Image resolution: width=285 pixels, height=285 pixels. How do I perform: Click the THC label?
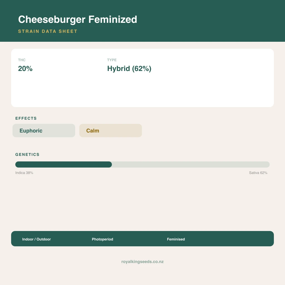tap(22, 60)
